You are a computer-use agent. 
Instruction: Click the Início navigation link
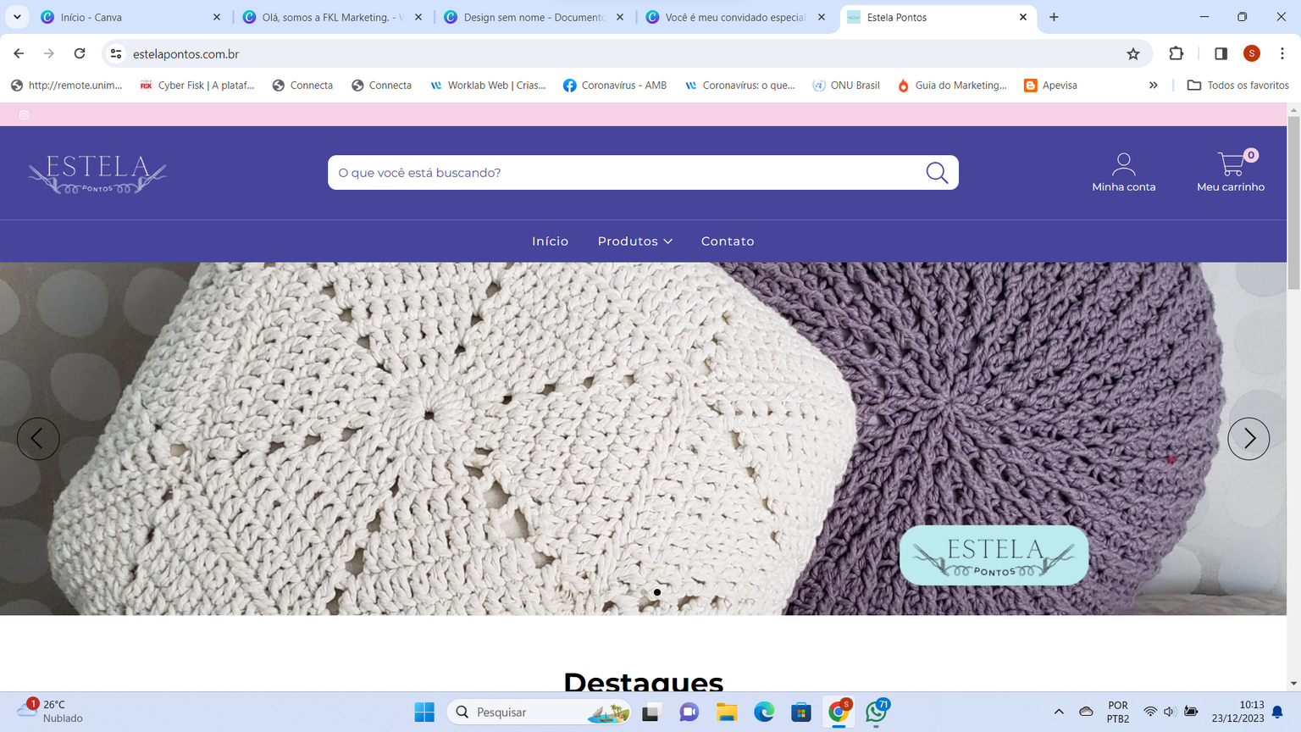pos(550,241)
